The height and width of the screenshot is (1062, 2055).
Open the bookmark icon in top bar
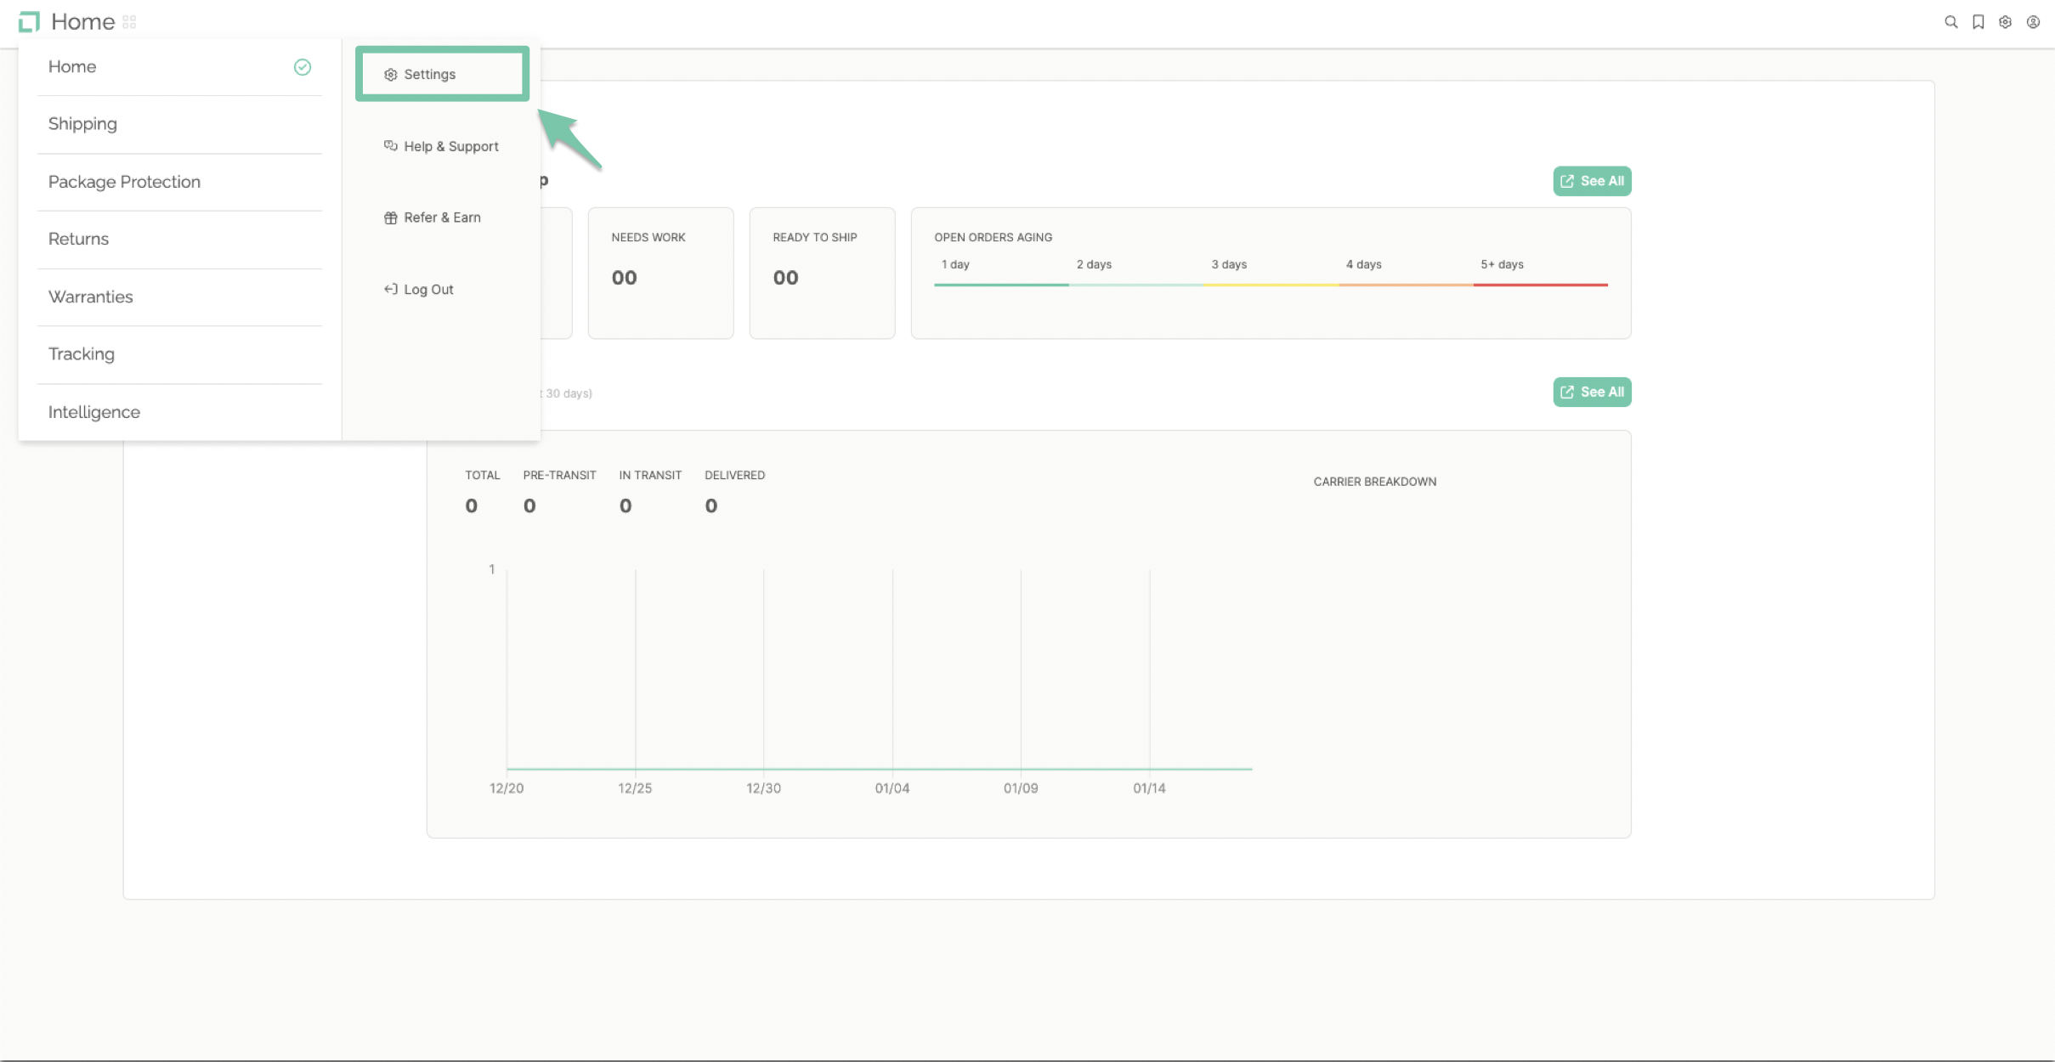click(1979, 22)
